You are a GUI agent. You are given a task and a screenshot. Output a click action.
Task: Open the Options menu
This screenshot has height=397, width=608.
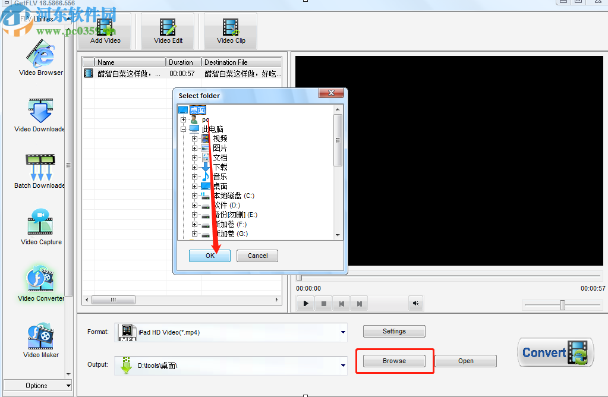pos(37,385)
